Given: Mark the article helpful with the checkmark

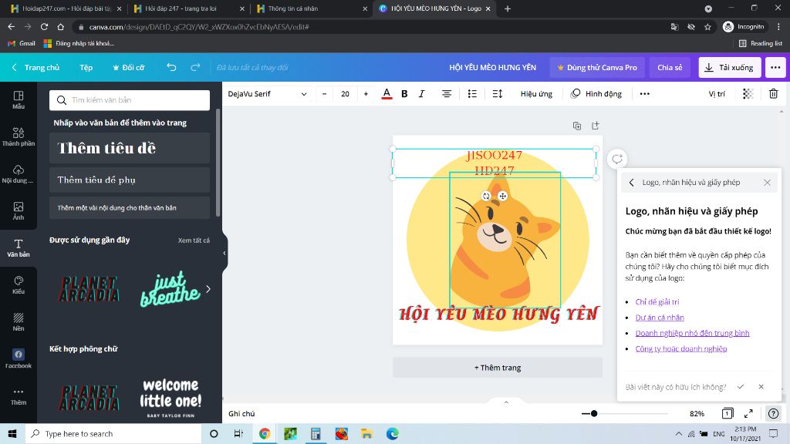Looking at the screenshot, I should point(741,386).
